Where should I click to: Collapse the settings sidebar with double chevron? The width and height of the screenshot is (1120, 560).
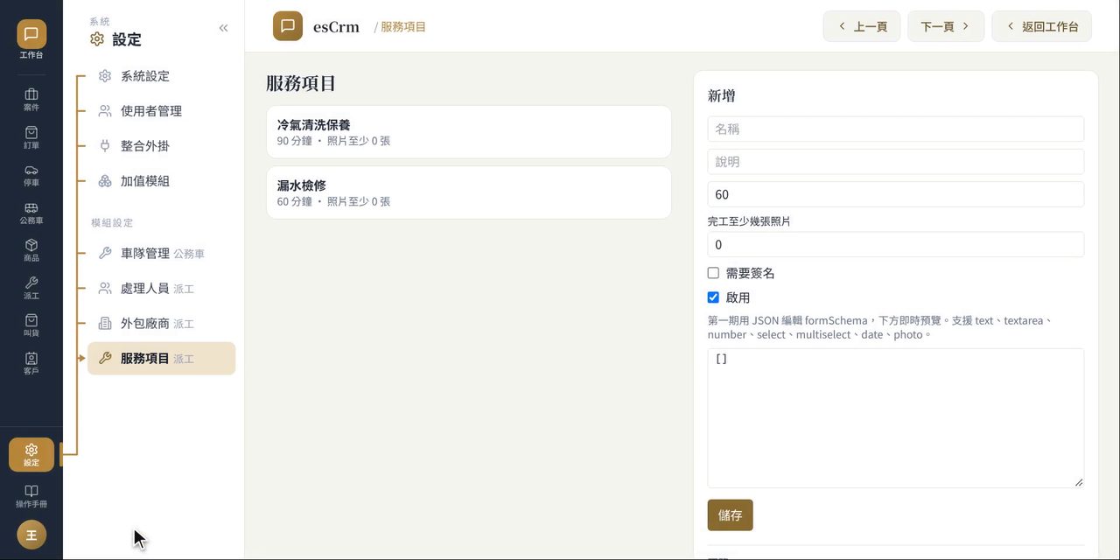coord(223,28)
